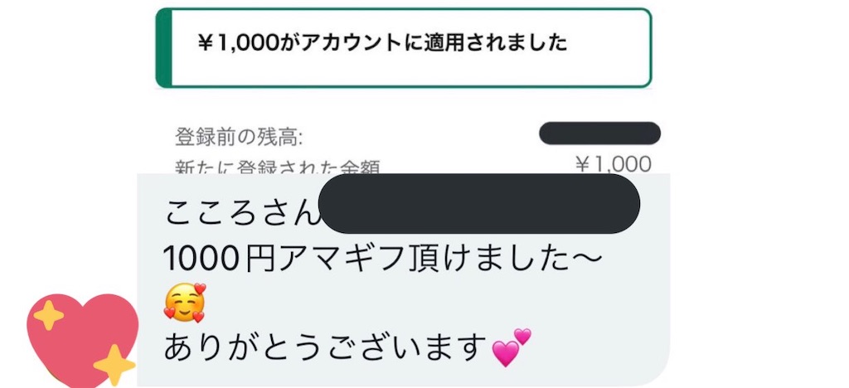The height and width of the screenshot is (388, 849).
Task: Click the smiling face with hearts emoji
Action: click(185, 302)
